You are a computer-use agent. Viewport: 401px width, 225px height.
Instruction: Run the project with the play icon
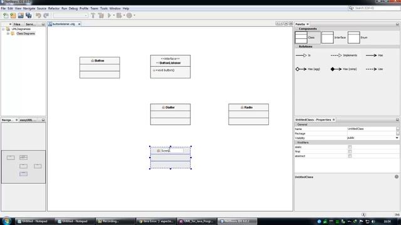[109, 16]
